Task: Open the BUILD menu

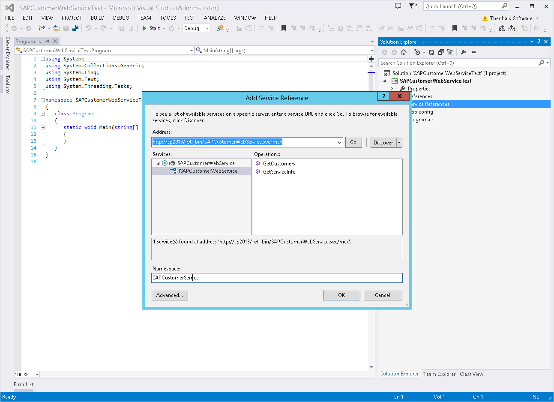Action: pos(97,18)
